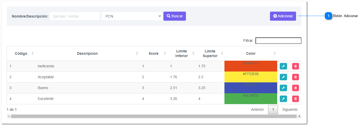Sort table by Score column arrows
Image resolution: width=362 pixels, height=126 pixels.
pos(165,53)
